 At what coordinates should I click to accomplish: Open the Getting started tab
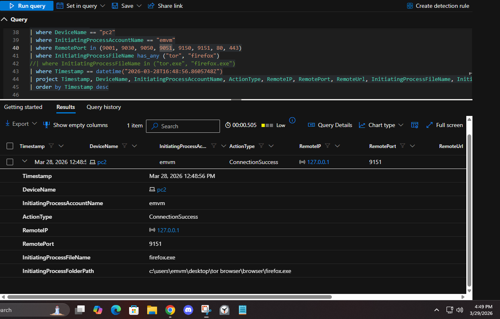[23, 107]
